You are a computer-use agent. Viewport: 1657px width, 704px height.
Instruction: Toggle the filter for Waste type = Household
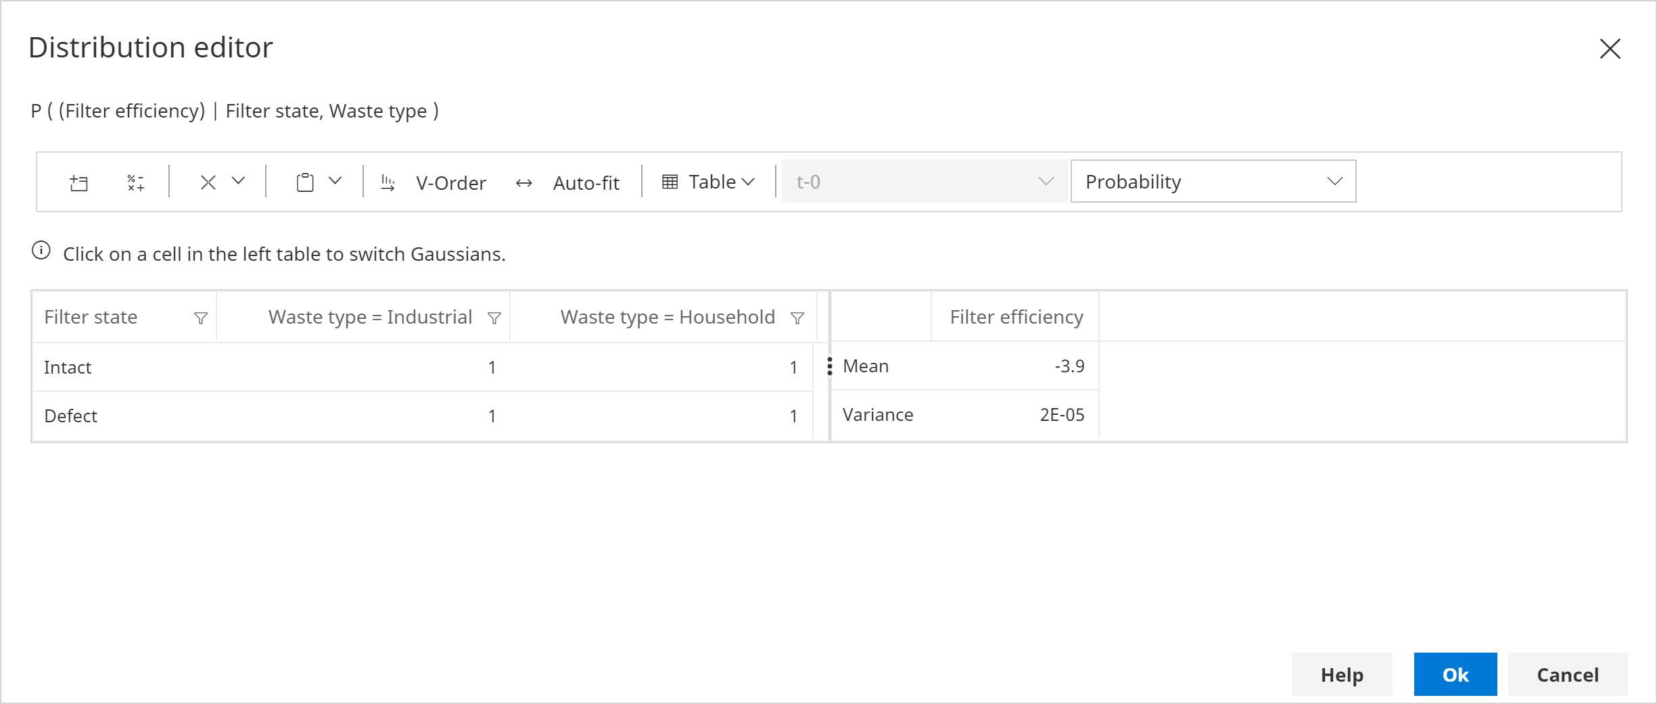798,318
